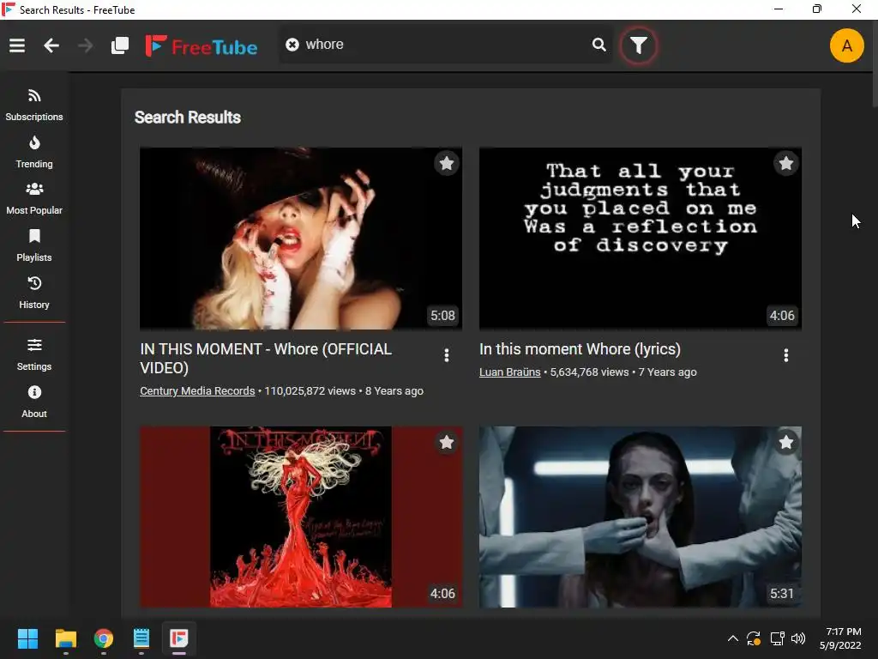
Task: Open Playlists in the sidebar
Action: [x=34, y=246]
